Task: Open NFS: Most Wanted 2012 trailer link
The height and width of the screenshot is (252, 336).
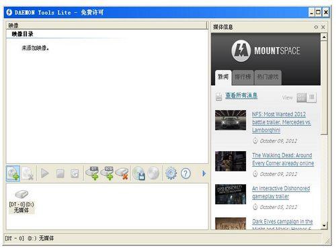Action: (x=282, y=122)
